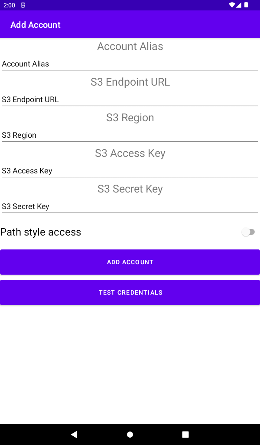Focus the S3 Region input field
The image size is (260, 445).
(x=130, y=135)
